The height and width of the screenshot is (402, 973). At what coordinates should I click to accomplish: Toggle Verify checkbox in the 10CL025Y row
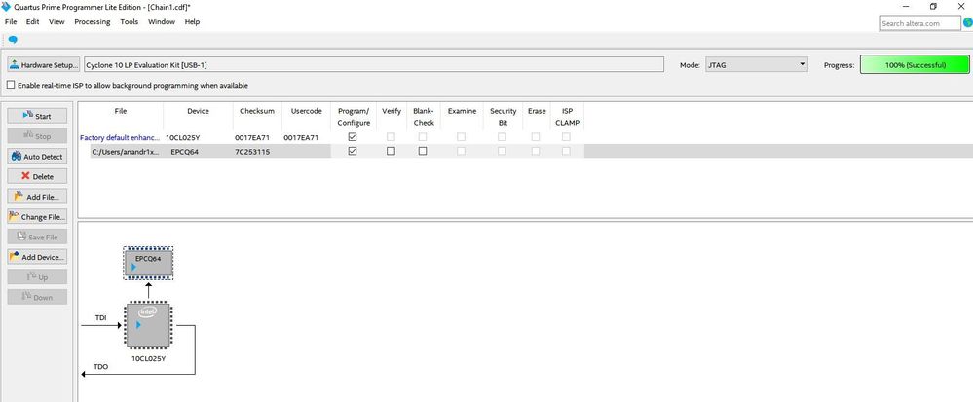(x=391, y=137)
